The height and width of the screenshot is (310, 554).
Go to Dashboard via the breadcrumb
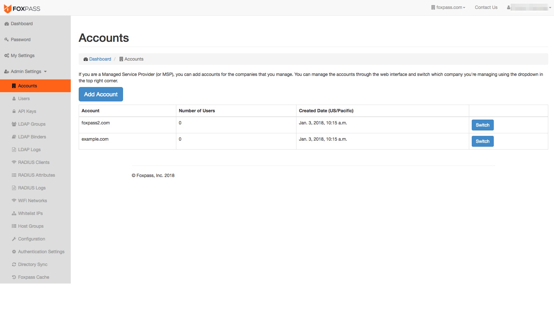point(100,59)
